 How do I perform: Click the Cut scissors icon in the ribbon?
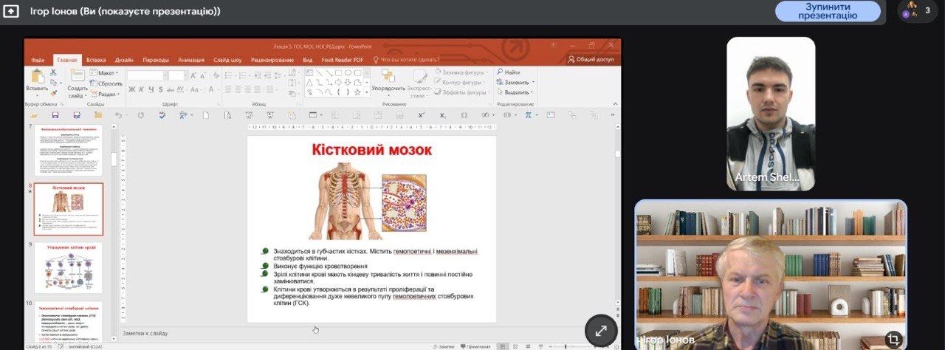coord(53,72)
